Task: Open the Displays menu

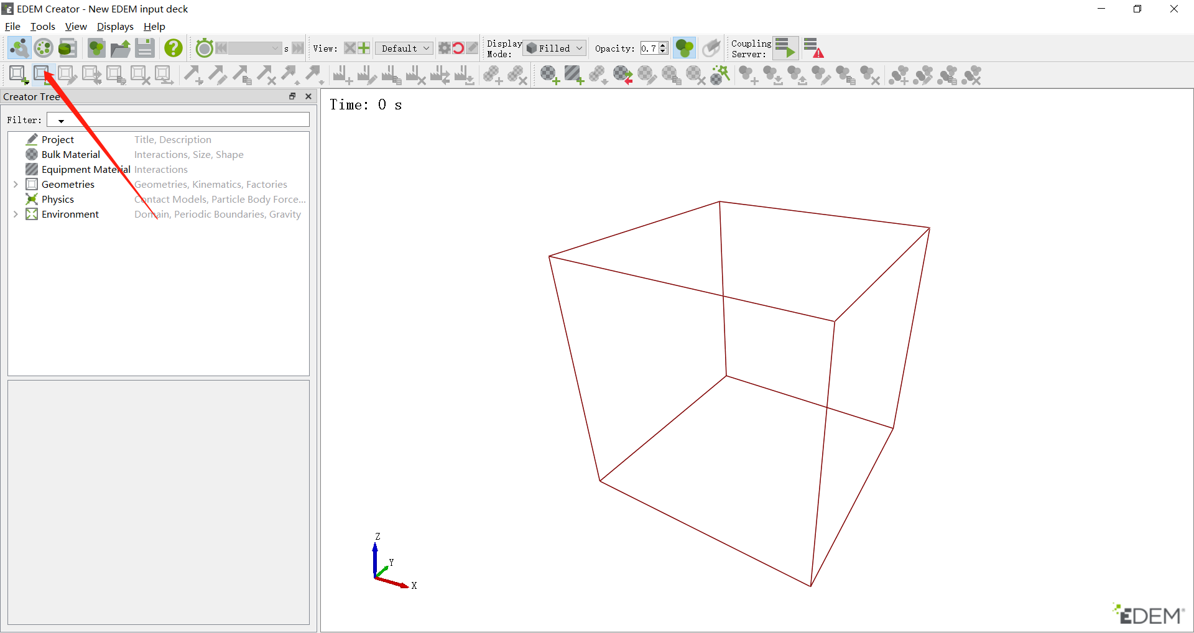Action: 115,26
